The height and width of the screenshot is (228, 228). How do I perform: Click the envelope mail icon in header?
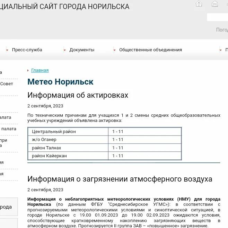(215, 3)
